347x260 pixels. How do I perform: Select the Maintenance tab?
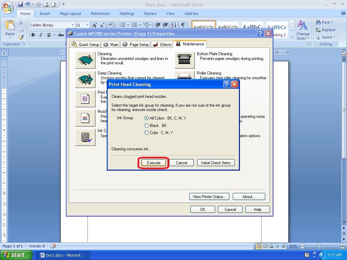click(190, 44)
